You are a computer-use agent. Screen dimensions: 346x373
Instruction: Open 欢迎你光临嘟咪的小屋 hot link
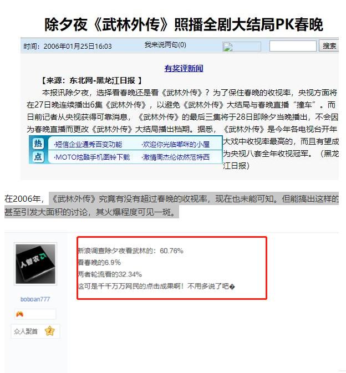(x=175, y=145)
